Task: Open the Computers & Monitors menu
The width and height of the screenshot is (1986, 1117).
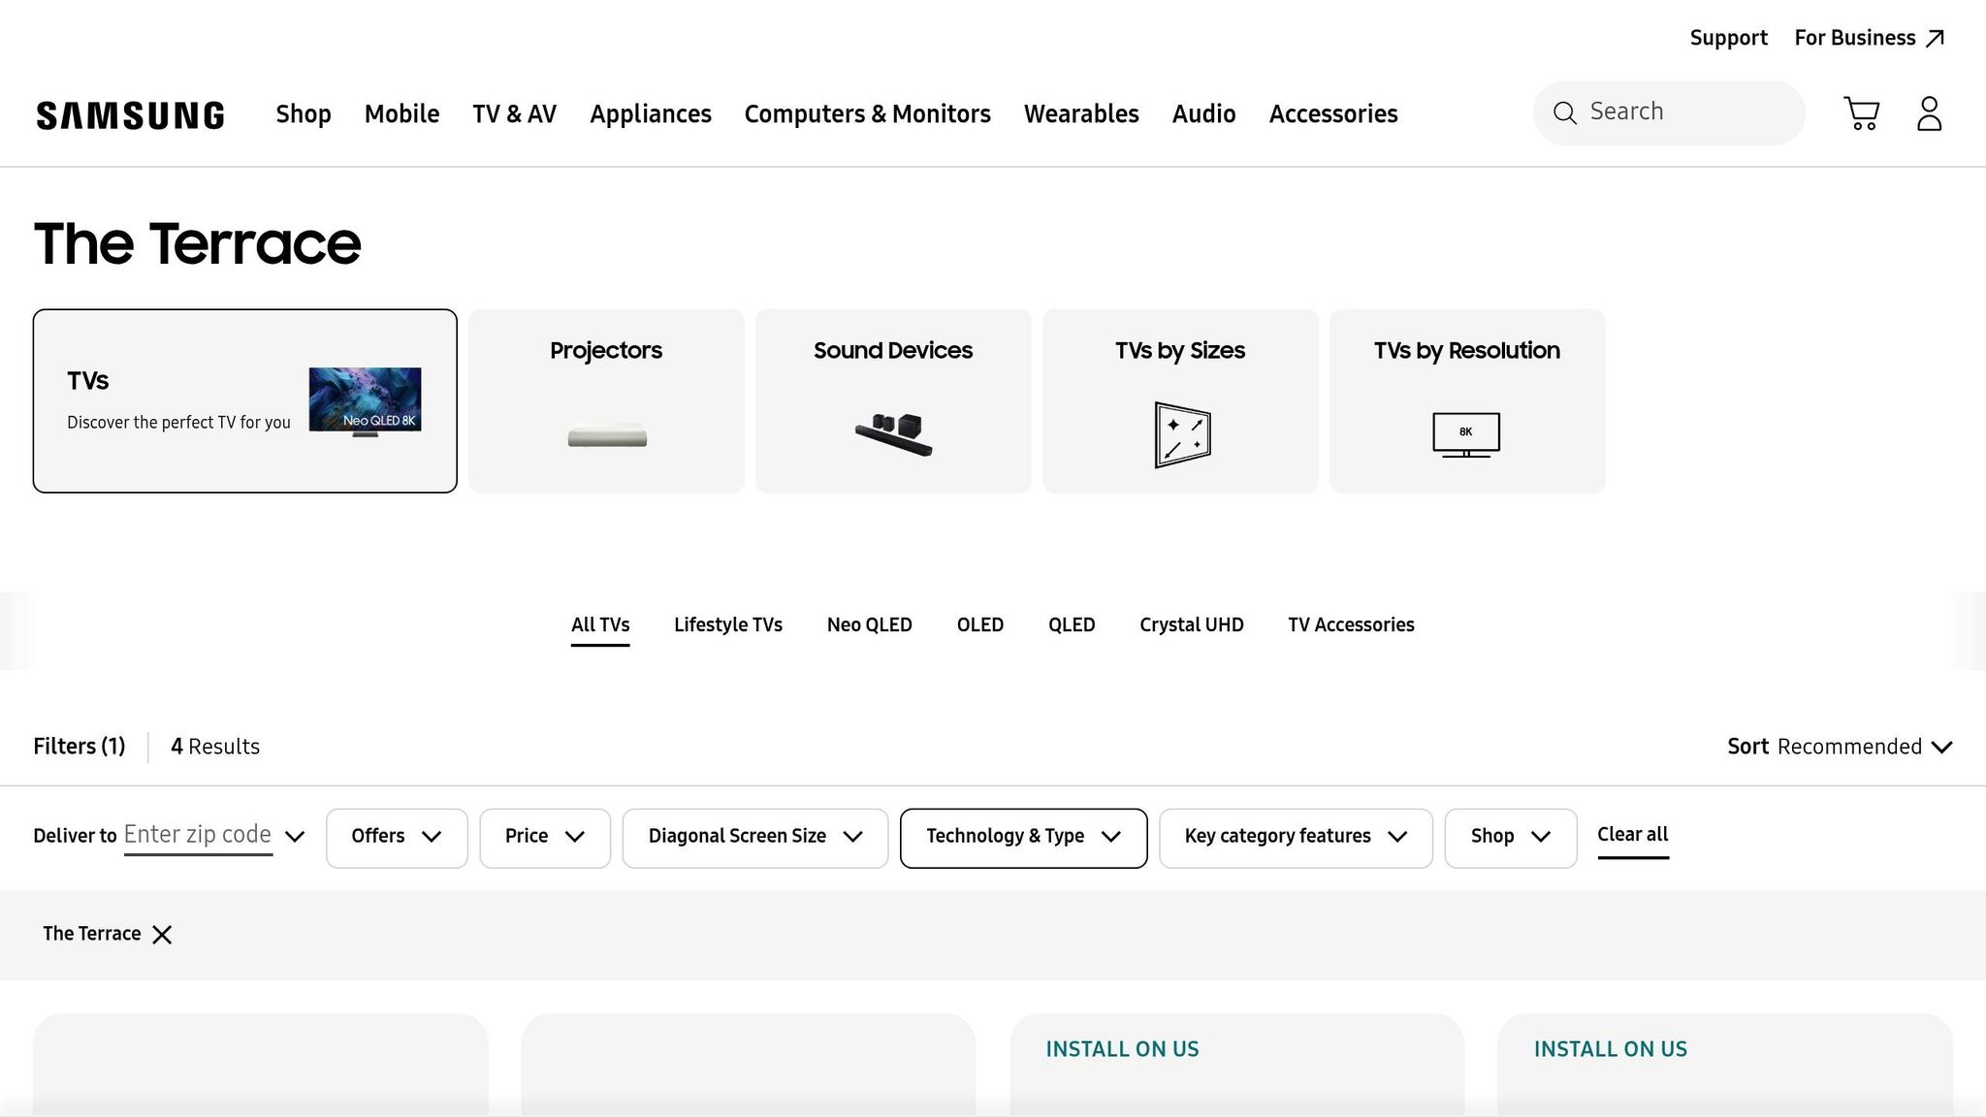Action: pos(868,114)
